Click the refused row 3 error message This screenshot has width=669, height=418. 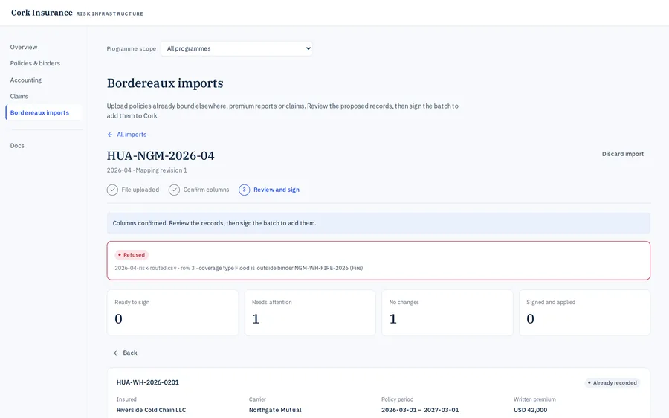pos(239,269)
